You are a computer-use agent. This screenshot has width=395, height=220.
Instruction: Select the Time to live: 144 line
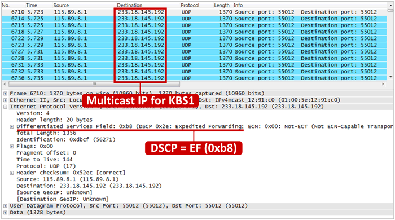[45, 160]
